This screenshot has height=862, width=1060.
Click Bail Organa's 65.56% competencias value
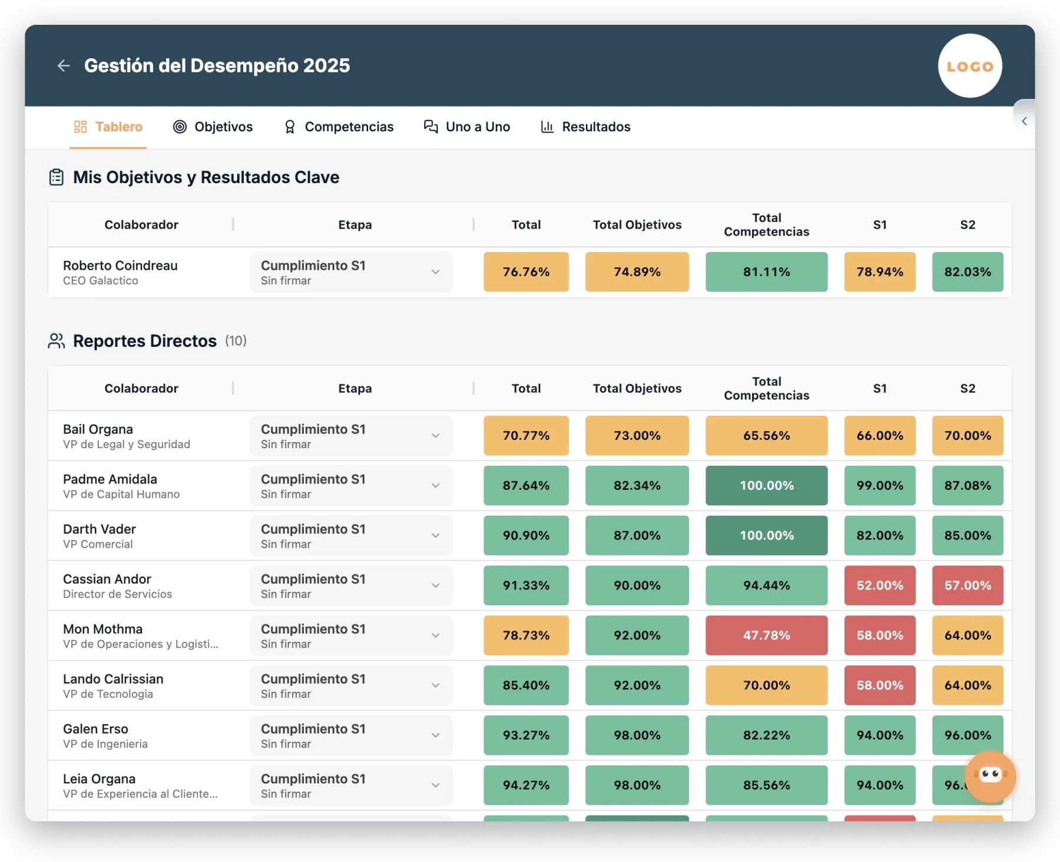[766, 436]
